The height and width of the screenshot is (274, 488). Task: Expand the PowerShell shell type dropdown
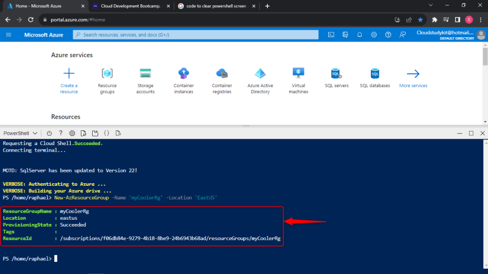20,133
